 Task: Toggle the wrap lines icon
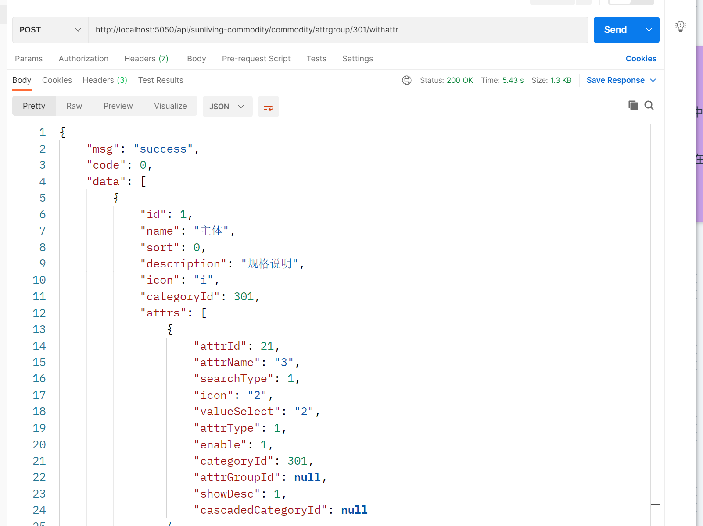tap(269, 107)
